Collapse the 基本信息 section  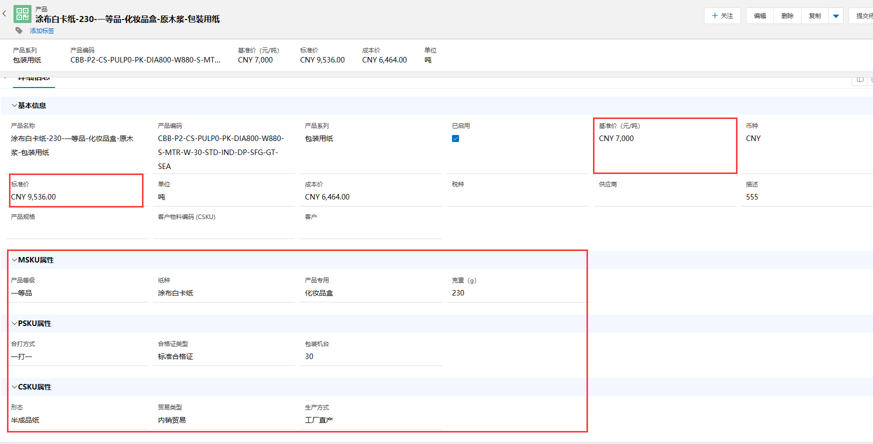pos(14,105)
